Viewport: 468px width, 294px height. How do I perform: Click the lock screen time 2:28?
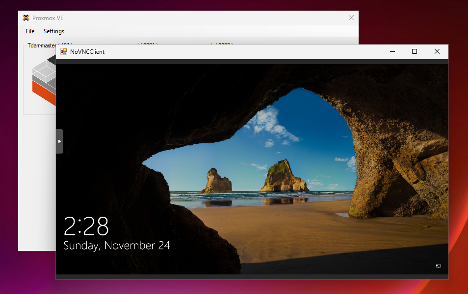(x=86, y=226)
